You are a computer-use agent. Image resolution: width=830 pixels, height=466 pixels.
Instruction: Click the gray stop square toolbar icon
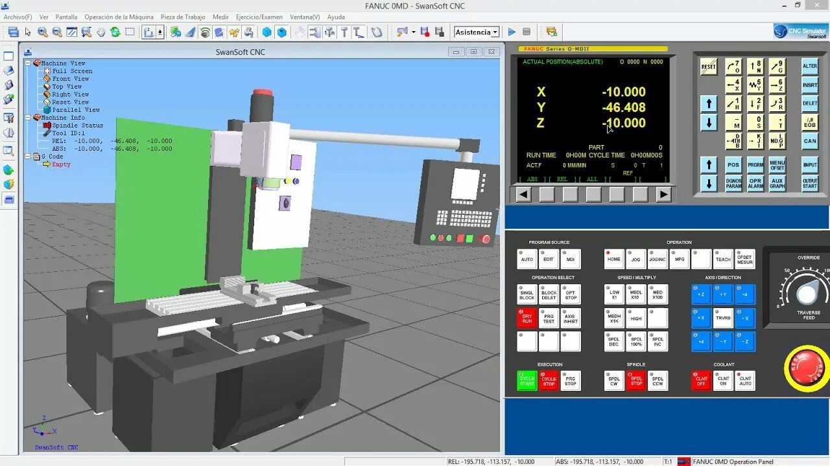tap(527, 32)
